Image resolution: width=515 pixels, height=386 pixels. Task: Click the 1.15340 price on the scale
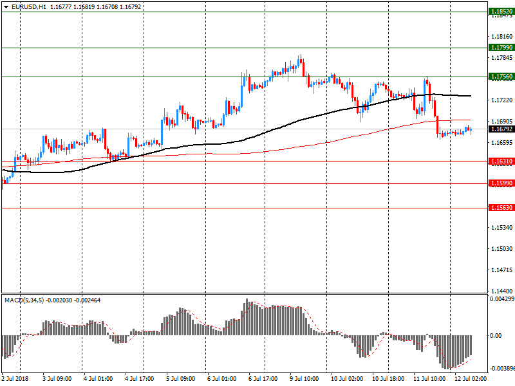pyautogui.click(x=501, y=228)
